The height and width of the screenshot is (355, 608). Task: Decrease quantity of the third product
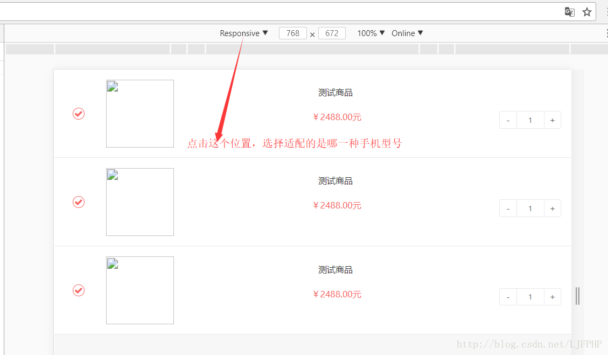508,297
